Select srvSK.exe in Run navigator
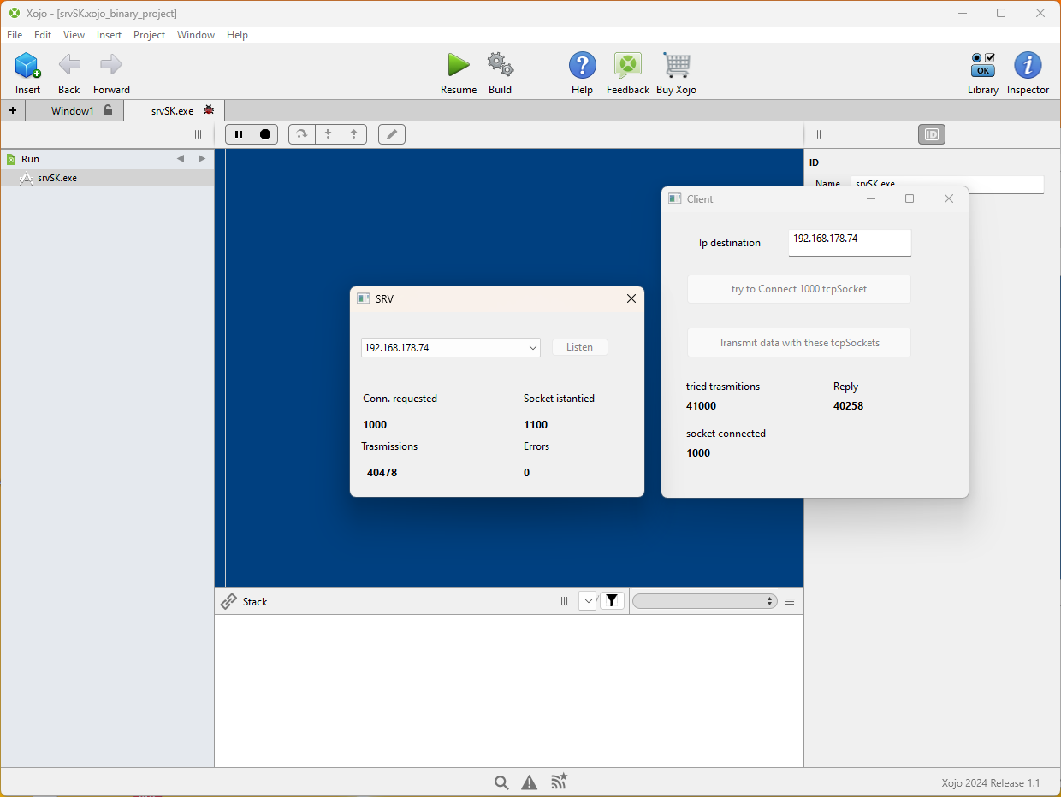This screenshot has width=1061, height=797. point(107,178)
